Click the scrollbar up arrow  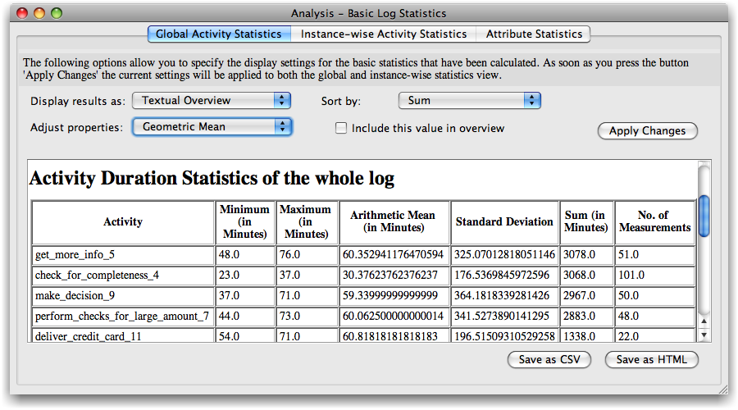[x=704, y=321]
